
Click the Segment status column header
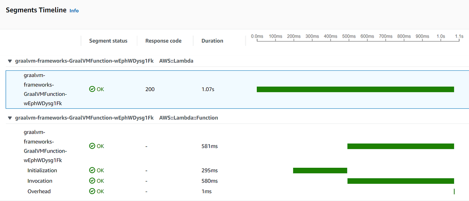pyautogui.click(x=108, y=41)
